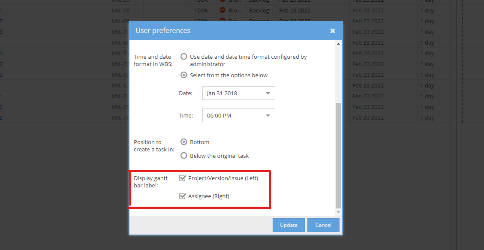The image size is (484, 250).
Task: Click the Cancel button
Action: click(x=323, y=225)
